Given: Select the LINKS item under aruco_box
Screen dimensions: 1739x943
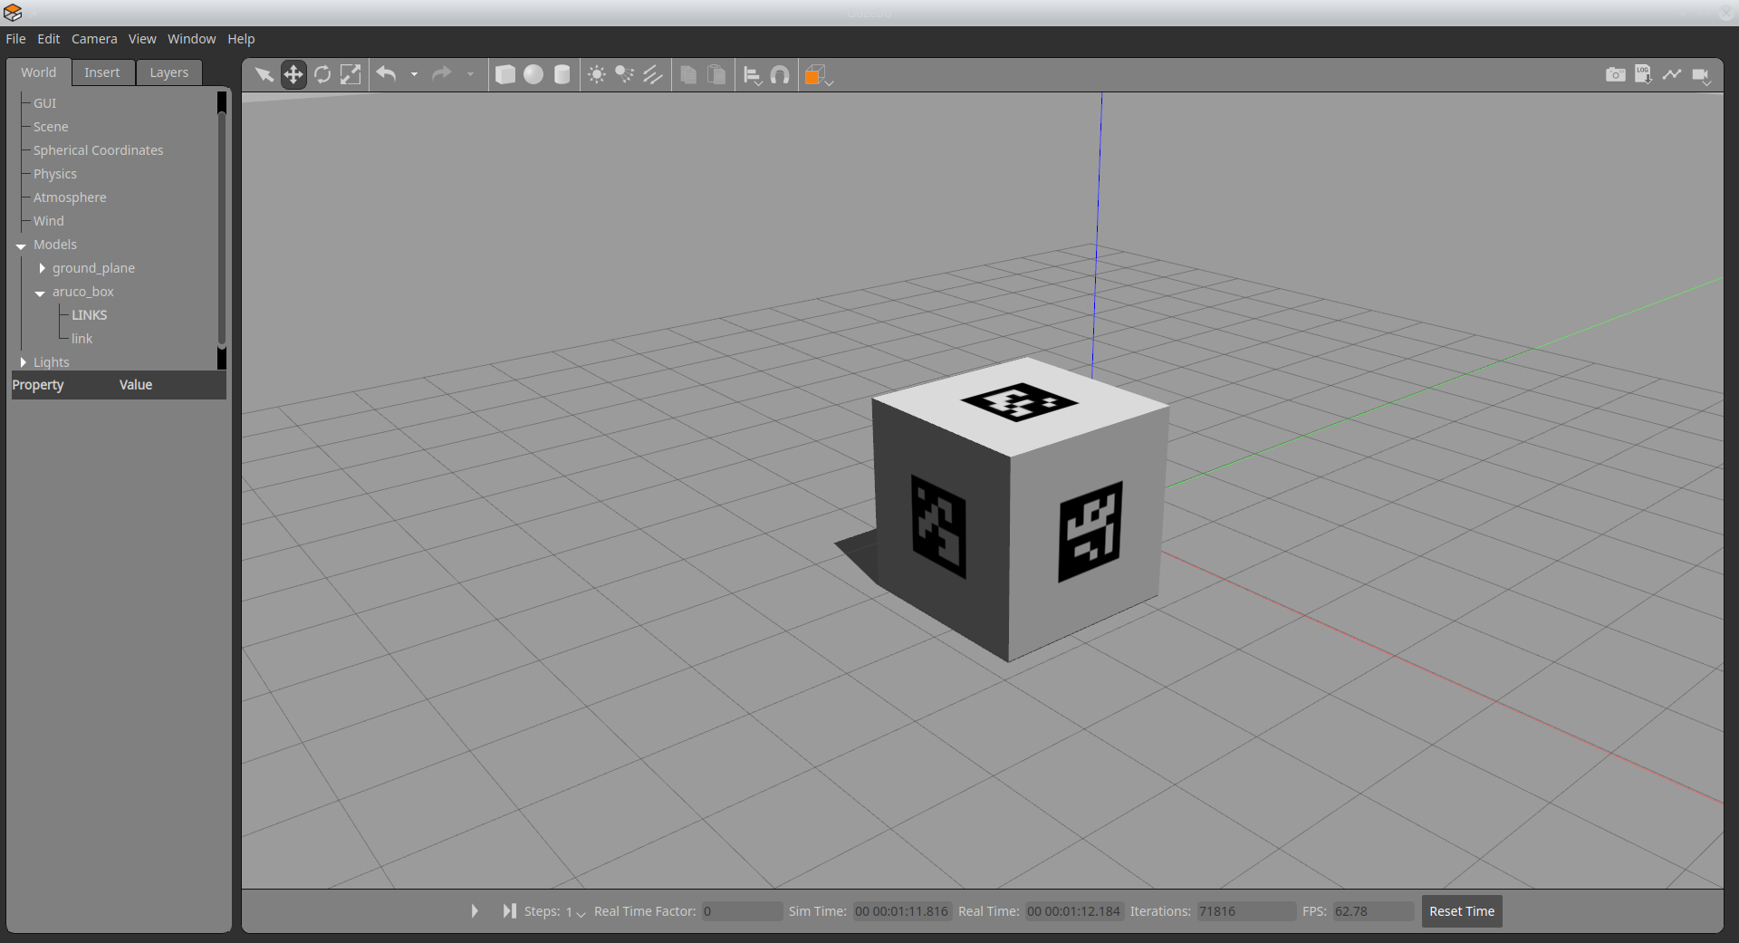Looking at the screenshot, I should (x=90, y=315).
